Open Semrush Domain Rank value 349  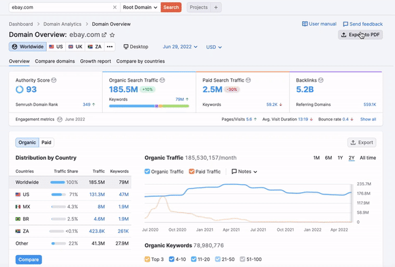pos(86,105)
